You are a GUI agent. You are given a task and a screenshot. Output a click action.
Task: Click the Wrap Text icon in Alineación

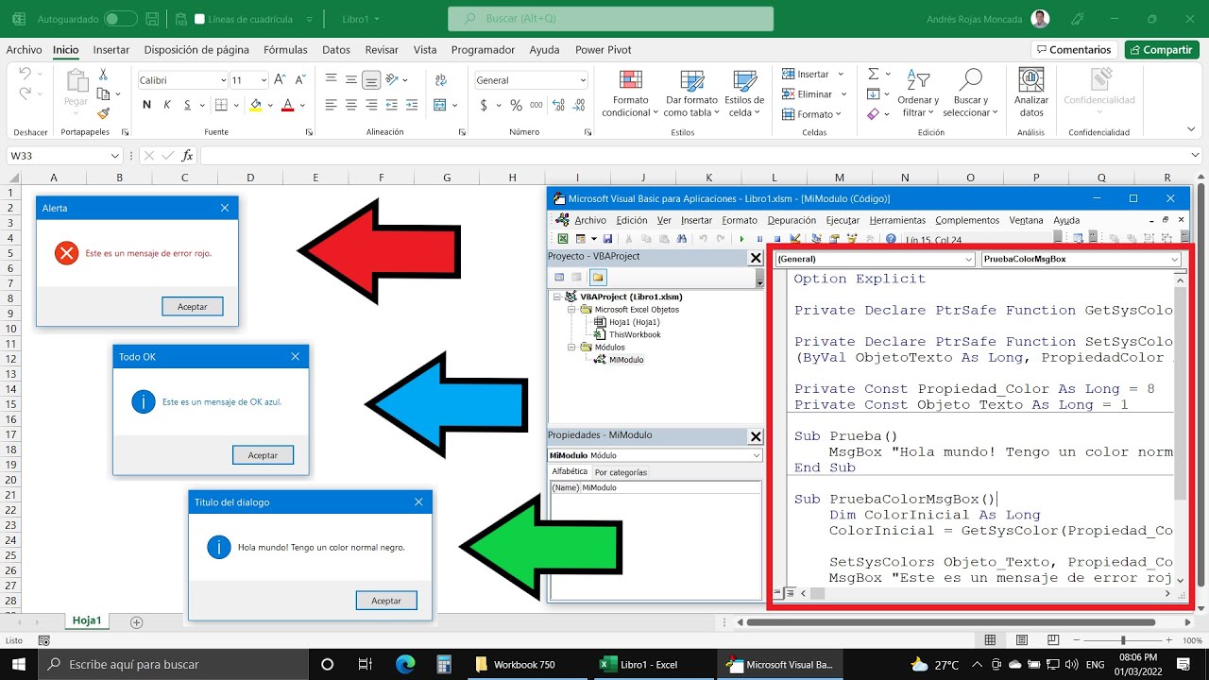[x=440, y=79]
